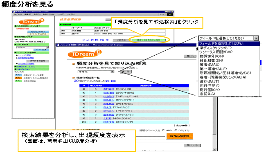Click the 次の10件 link

[182, 126]
